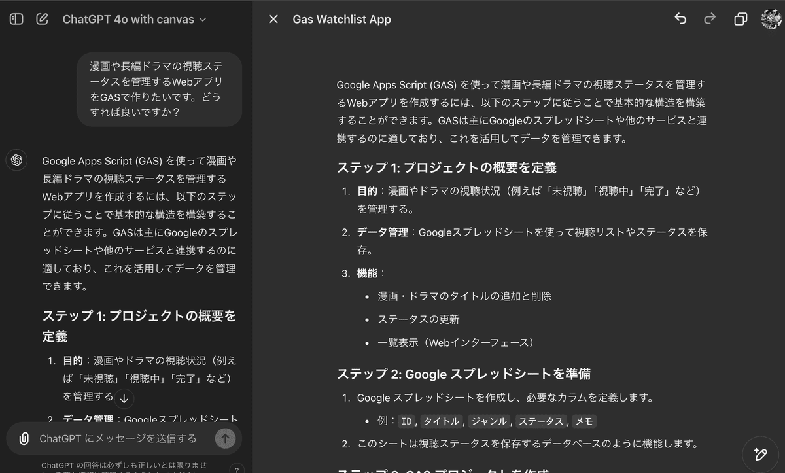Click chat panel heading ステップ 1: プロジェクトの概要を定義

click(139, 326)
